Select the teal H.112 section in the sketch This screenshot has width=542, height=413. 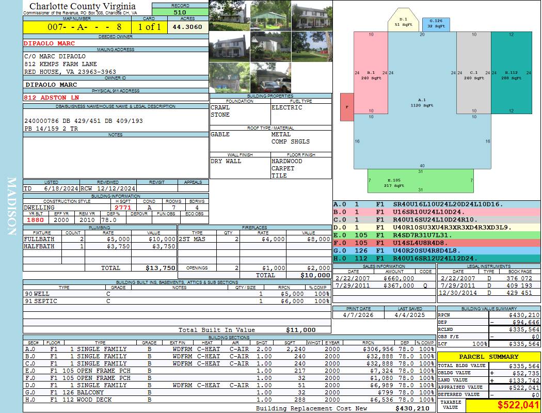click(x=511, y=73)
